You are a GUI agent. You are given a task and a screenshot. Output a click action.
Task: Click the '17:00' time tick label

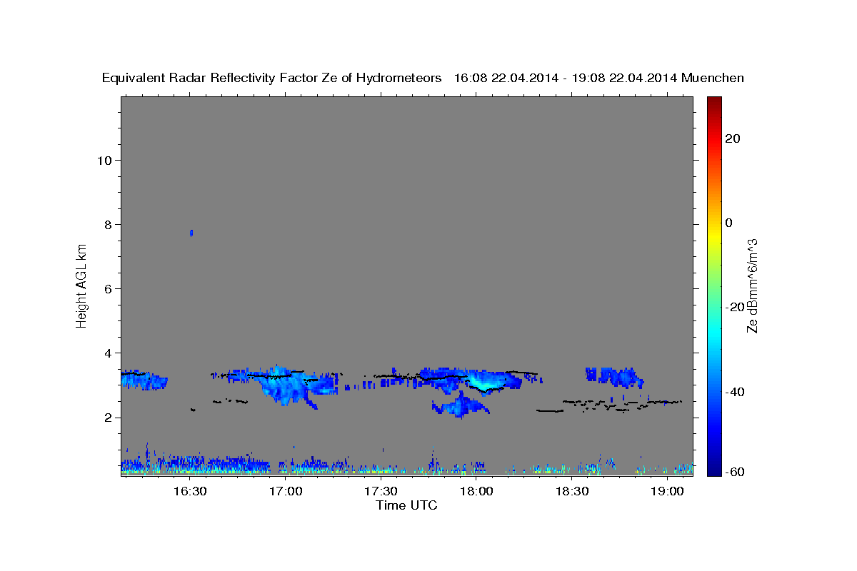pyautogui.click(x=286, y=491)
